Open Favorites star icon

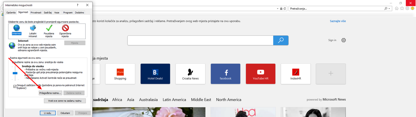pos(402,9)
